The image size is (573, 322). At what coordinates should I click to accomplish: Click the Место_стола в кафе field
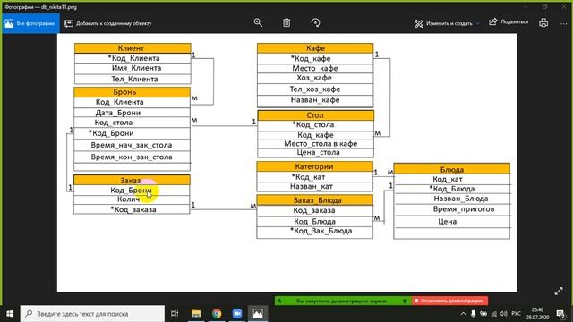(316, 144)
